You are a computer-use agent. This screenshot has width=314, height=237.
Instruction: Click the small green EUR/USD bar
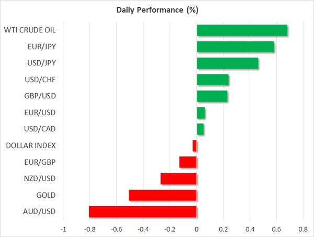[200, 112]
